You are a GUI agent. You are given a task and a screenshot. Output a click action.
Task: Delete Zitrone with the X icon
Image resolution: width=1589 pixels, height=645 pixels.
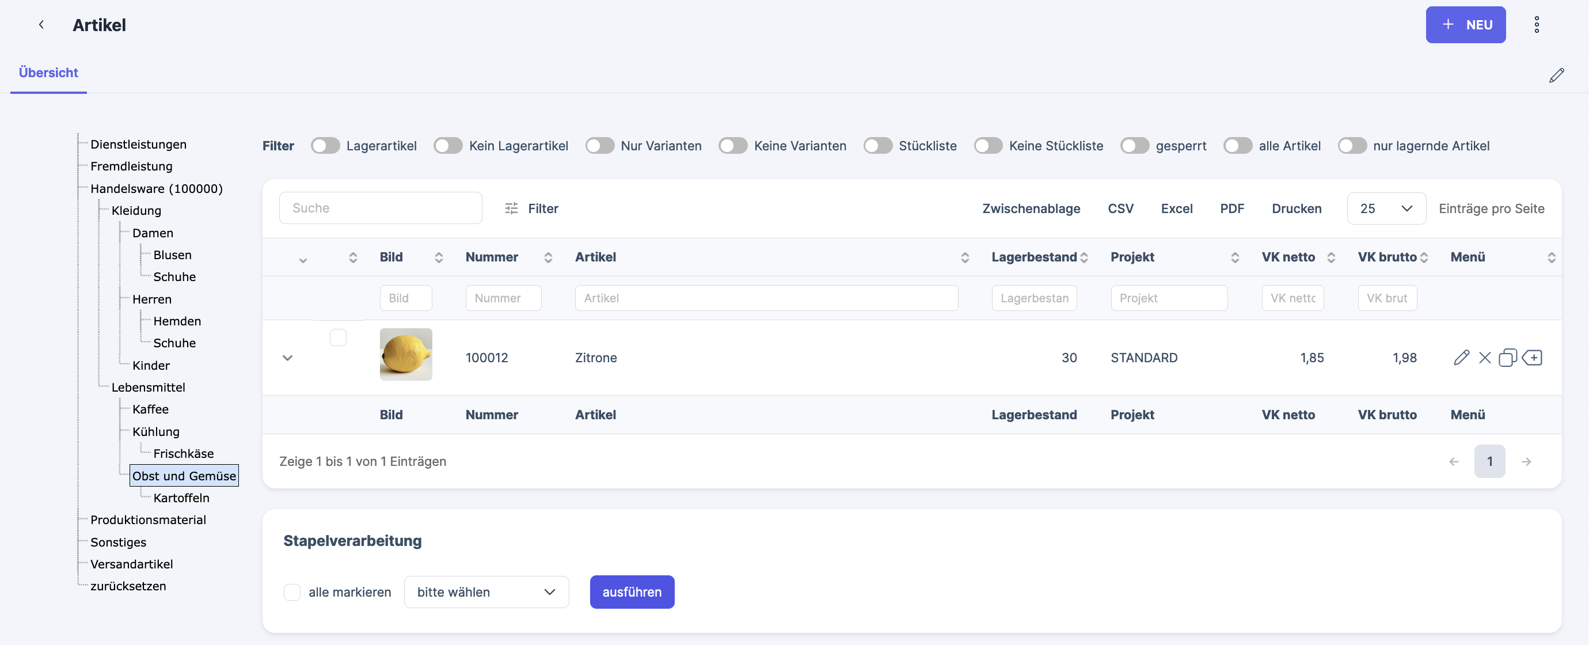click(x=1484, y=358)
